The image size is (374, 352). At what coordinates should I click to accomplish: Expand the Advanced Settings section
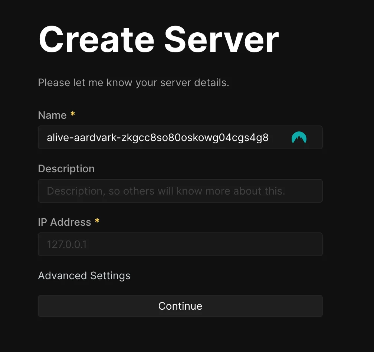coord(84,276)
